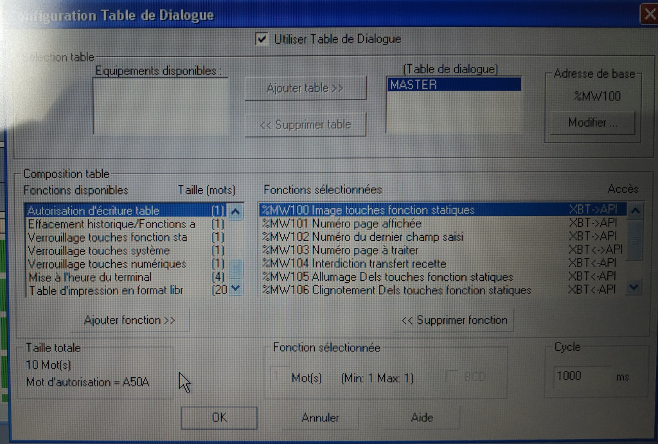Cancel with the Annuler button
This screenshot has width=658, height=444.
pyautogui.click(x=320, y=418)
